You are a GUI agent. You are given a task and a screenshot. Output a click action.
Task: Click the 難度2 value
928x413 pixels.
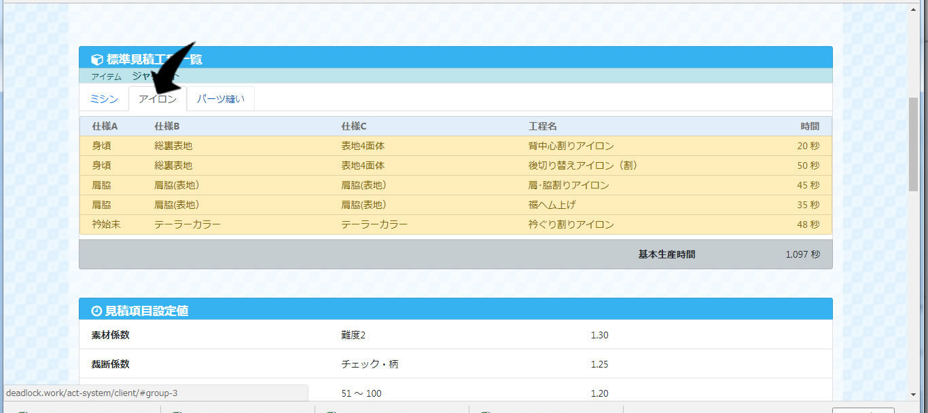point(353,335)
